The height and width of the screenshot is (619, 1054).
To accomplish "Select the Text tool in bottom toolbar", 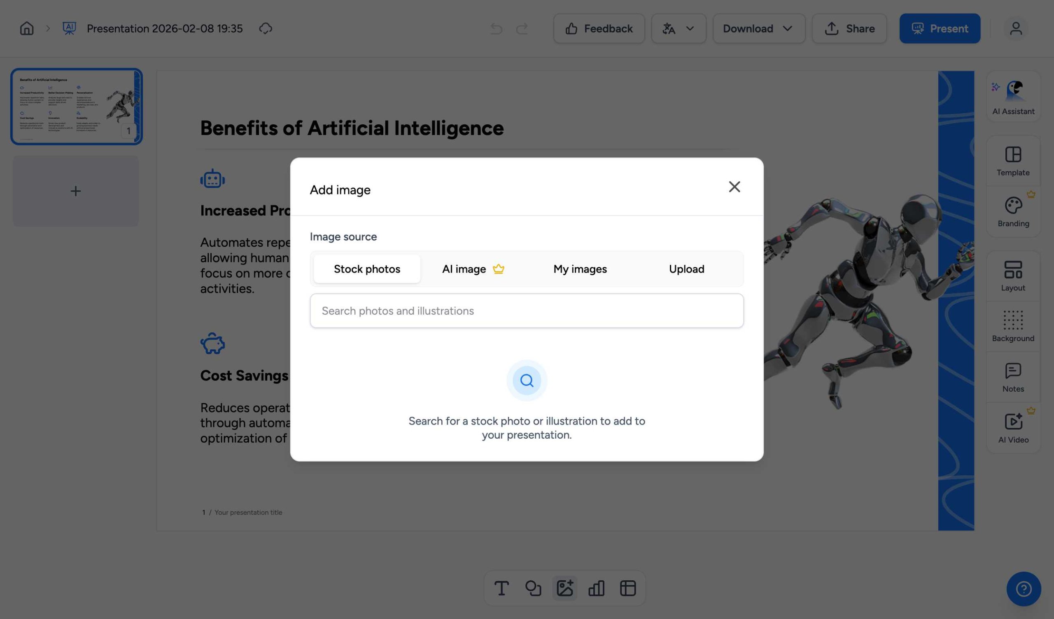I will click(501, 588).
